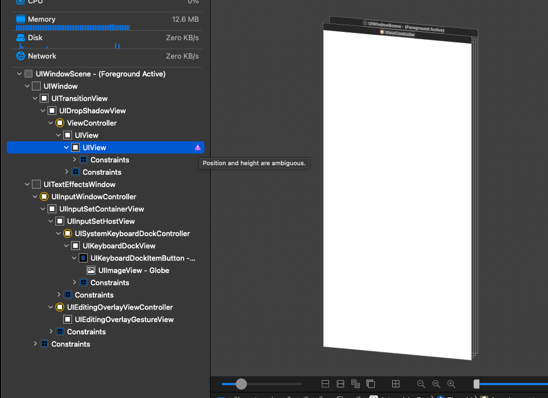Screen dimensions: 548x398
Task: Select the UIWindow row label
Action: pos(60,86)
